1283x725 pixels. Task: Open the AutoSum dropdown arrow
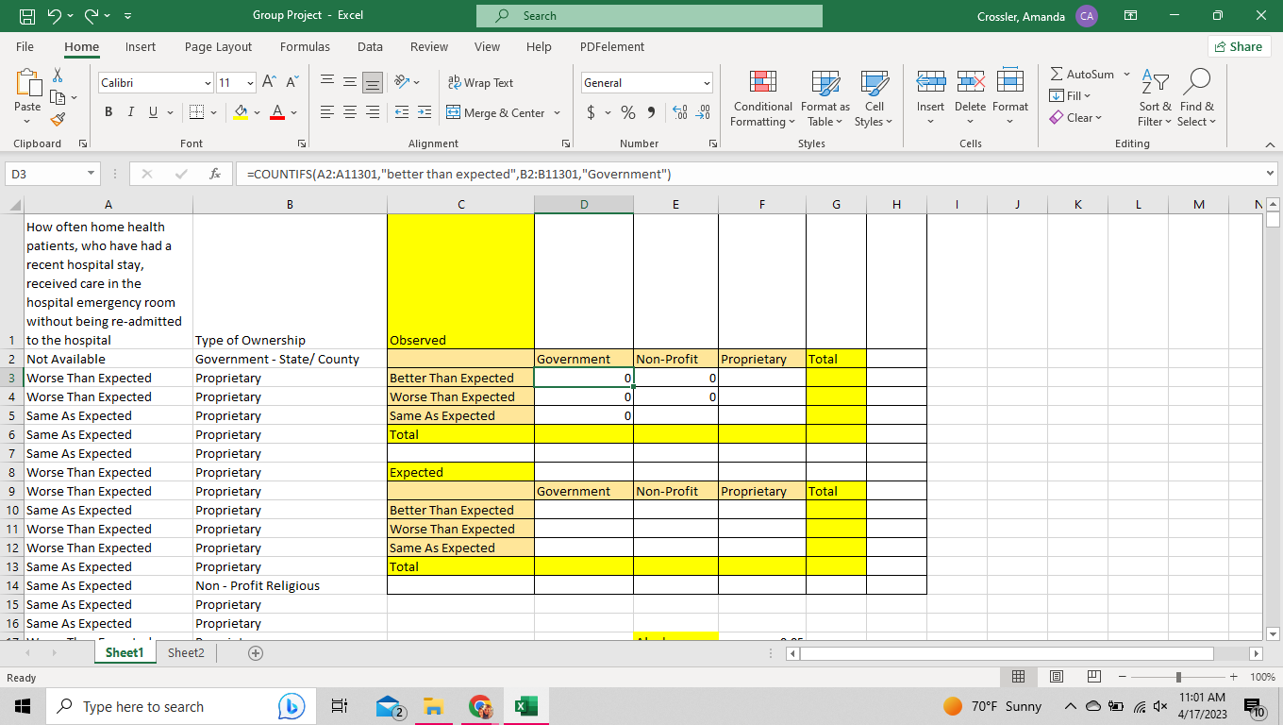(1126, 74)
